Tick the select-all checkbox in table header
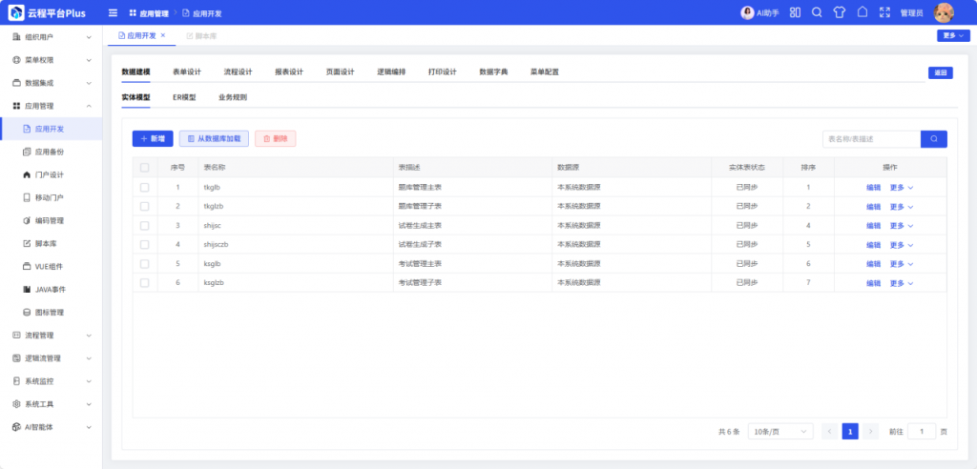Screen dimensions: 977x469 click(145, 168)
